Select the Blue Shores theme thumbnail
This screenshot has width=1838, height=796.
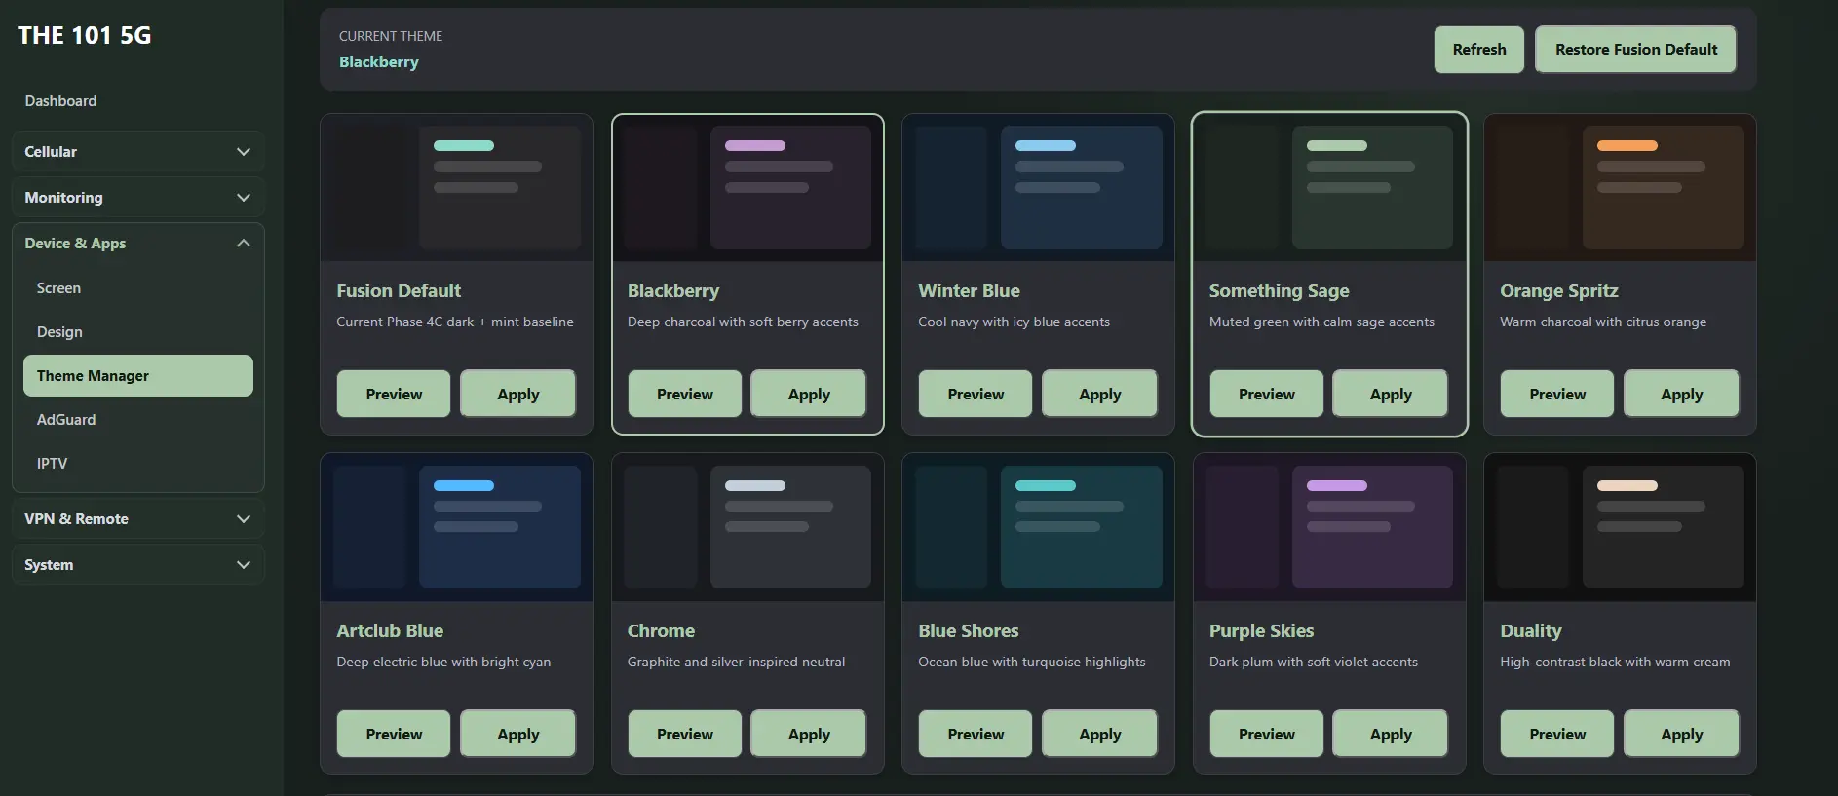[1038, 527]
